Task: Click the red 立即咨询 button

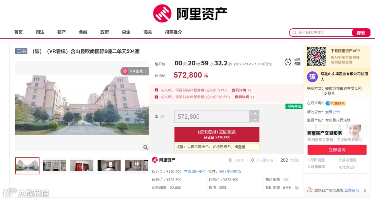Action: coord(337,150)
